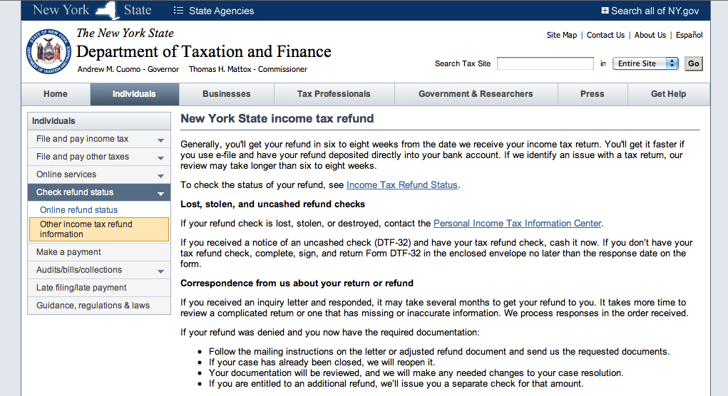The width and height of the screenshot is (728, 396).
Task: Click heading Lost, stolen, and uncashed refund checks
Action: click(272, 204)
